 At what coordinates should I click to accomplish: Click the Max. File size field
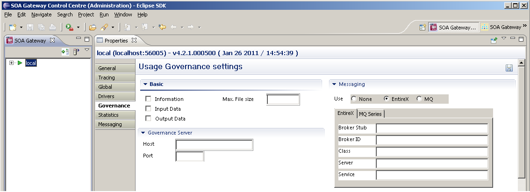point(283,100)
